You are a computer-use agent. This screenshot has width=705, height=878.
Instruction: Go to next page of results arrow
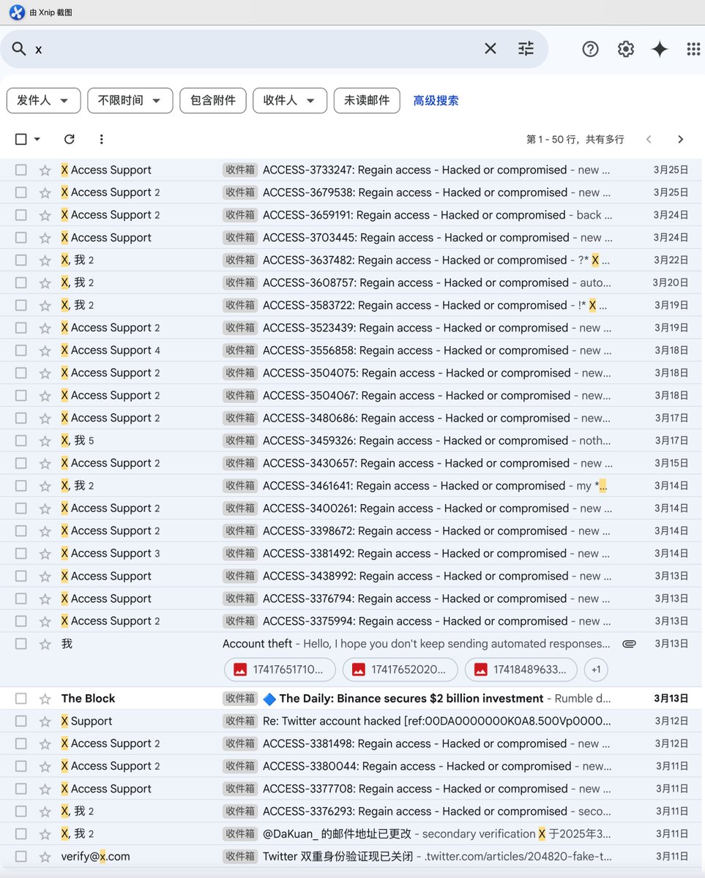(680, 139)
